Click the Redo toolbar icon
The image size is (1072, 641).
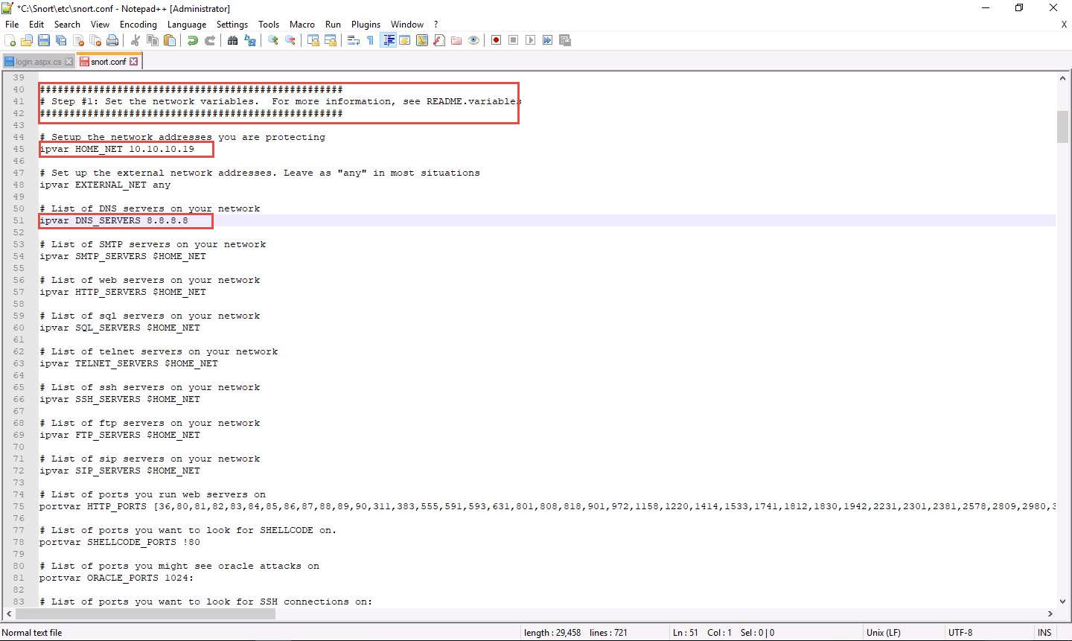click(x=210, y=40)
